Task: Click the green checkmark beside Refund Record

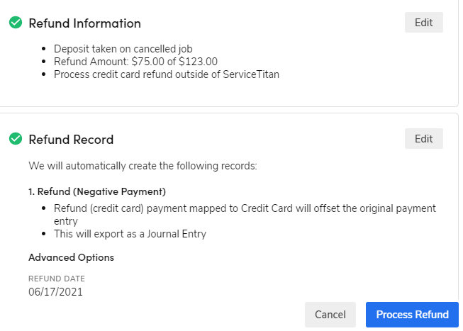Action: [15, 139]
